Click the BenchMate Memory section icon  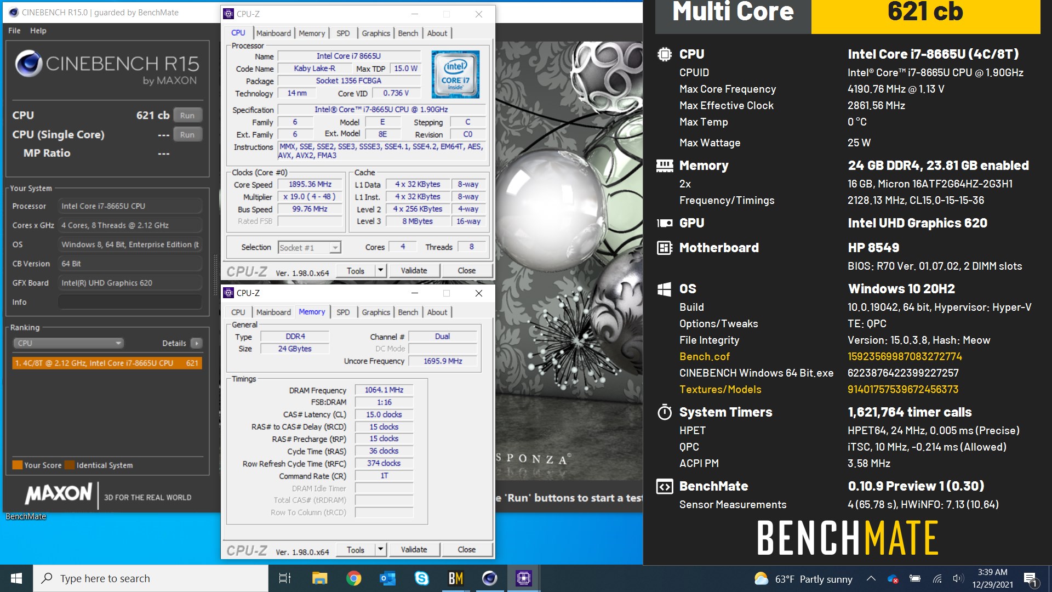[665, 166]
